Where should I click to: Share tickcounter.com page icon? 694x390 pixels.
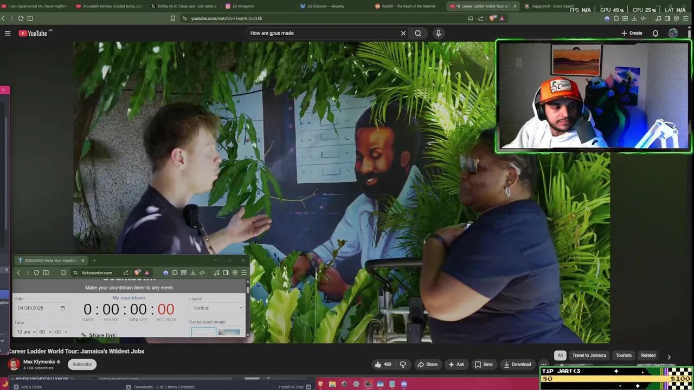tap(126, 272)
